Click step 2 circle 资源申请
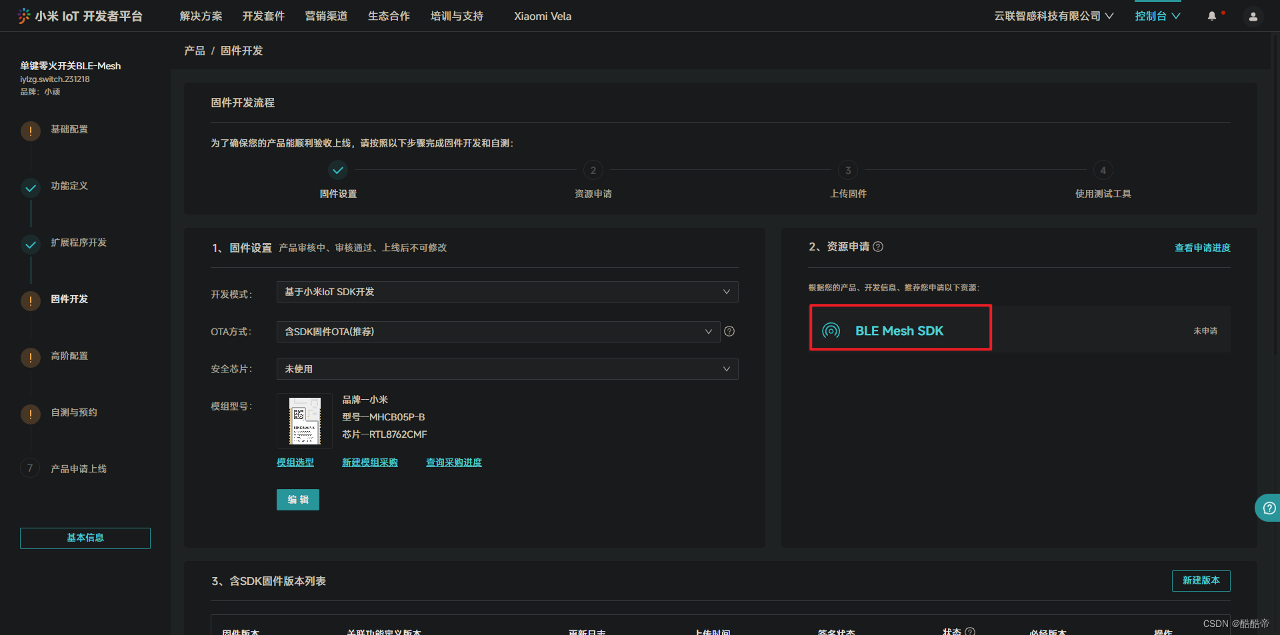The height and width of the screenshot is (635, 1280). [593, 171]
